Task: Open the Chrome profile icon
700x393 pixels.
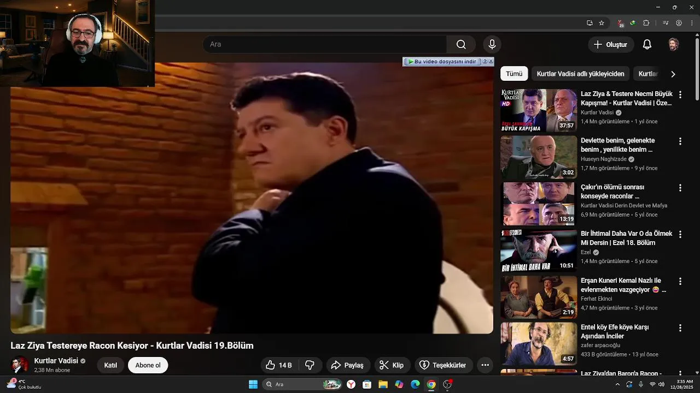Action: [x=679, y=23]
